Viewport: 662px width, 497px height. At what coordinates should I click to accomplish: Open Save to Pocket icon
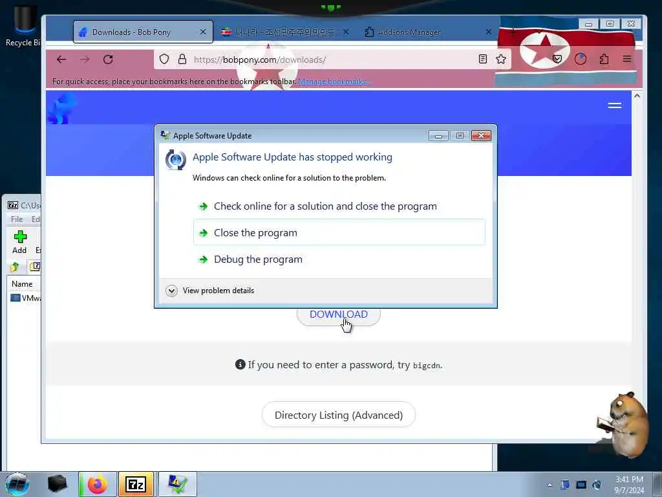[557, 59]
